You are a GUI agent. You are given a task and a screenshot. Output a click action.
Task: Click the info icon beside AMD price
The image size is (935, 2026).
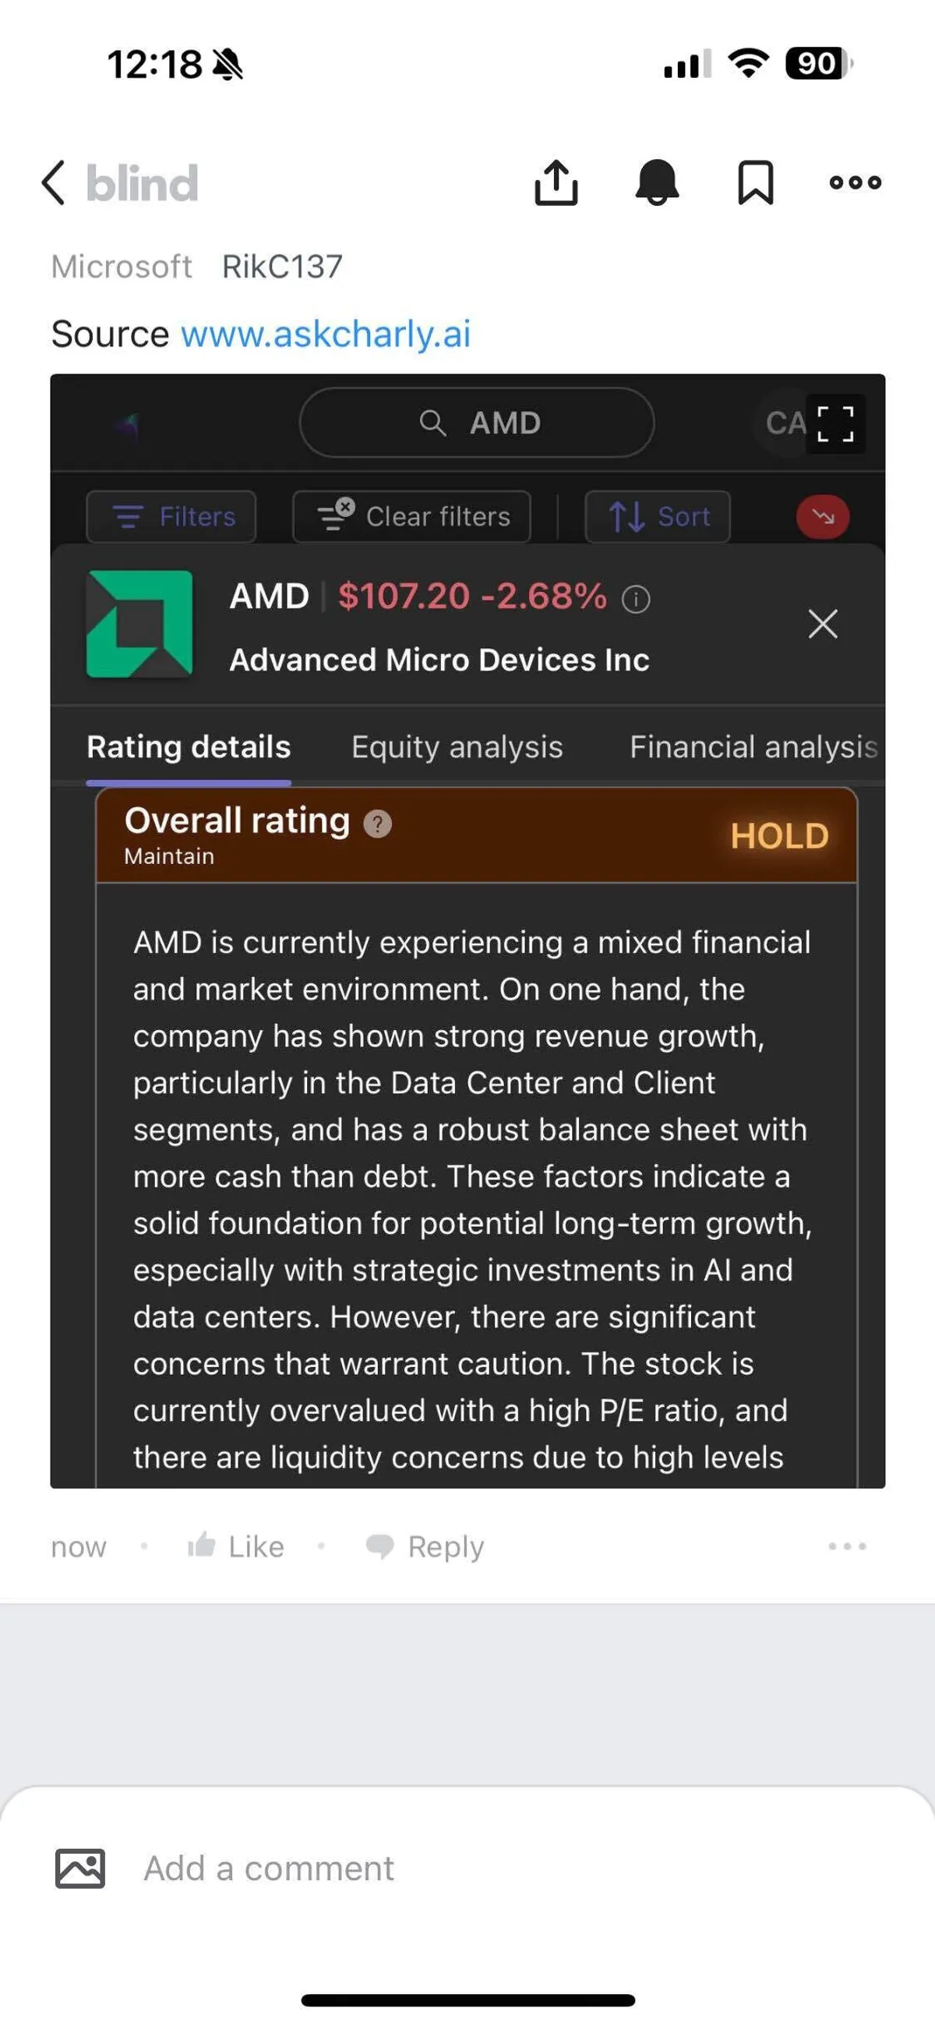636,600
